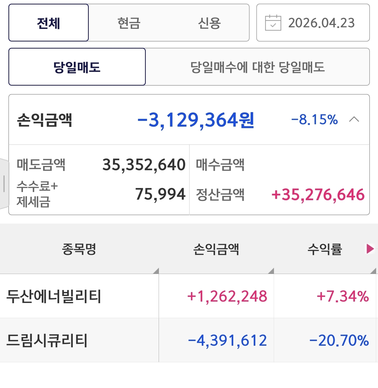
Task: Tap the total loss amount -3,129,364원
Action: click(x=196, y=120)
